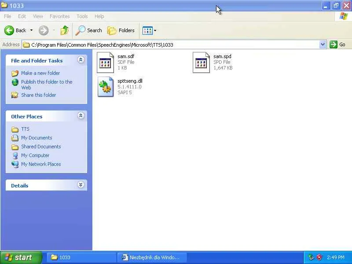Screen dimensions: 352x264
Task: Click the Share this folder icon
Action: (x=15, y=95)
